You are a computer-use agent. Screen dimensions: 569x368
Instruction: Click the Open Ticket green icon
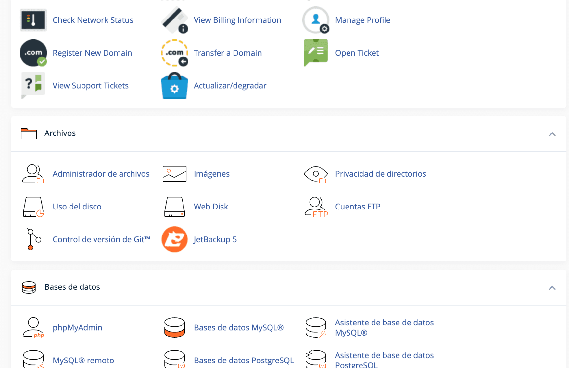(x=316, y=52)
